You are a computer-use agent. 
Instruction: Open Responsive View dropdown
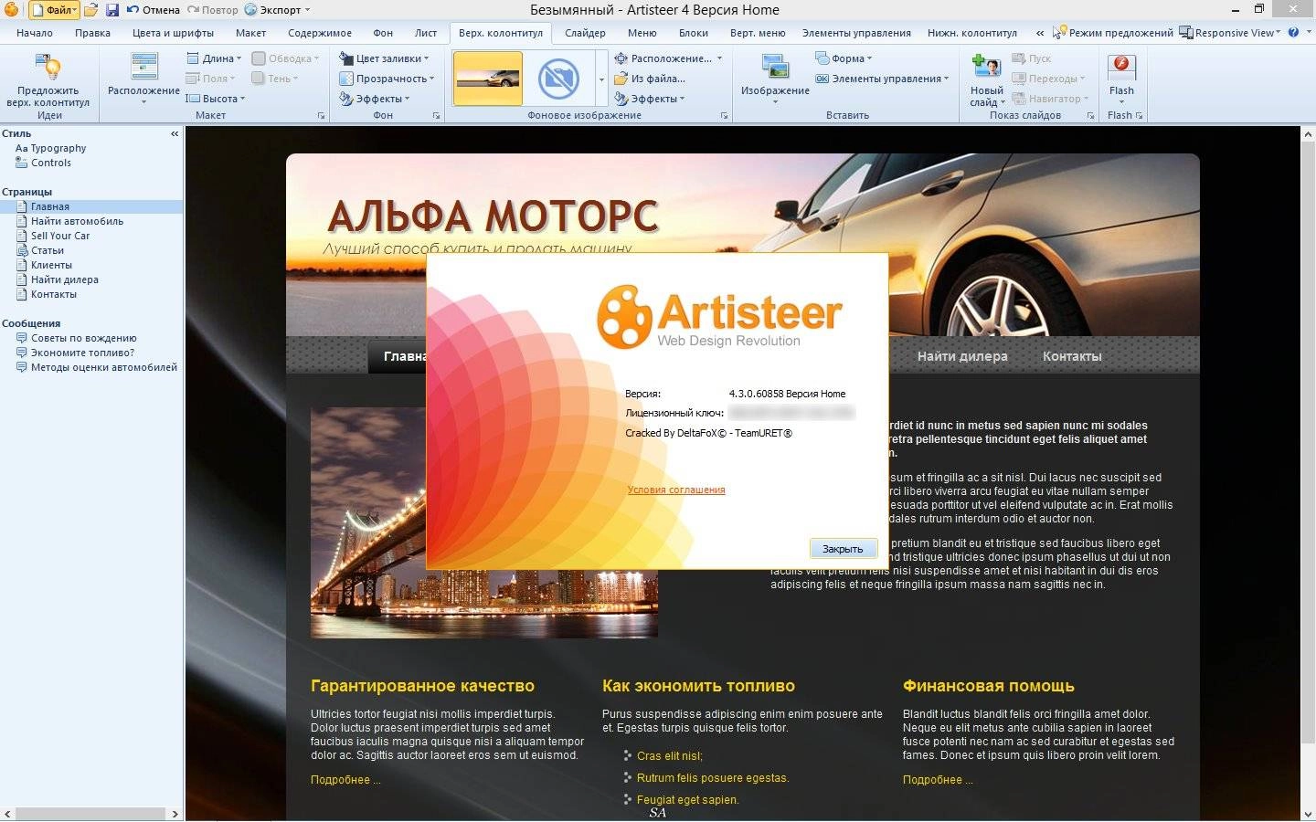click(1230, 33)
